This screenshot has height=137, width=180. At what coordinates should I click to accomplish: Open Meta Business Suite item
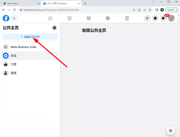click(x=30, y=47)
